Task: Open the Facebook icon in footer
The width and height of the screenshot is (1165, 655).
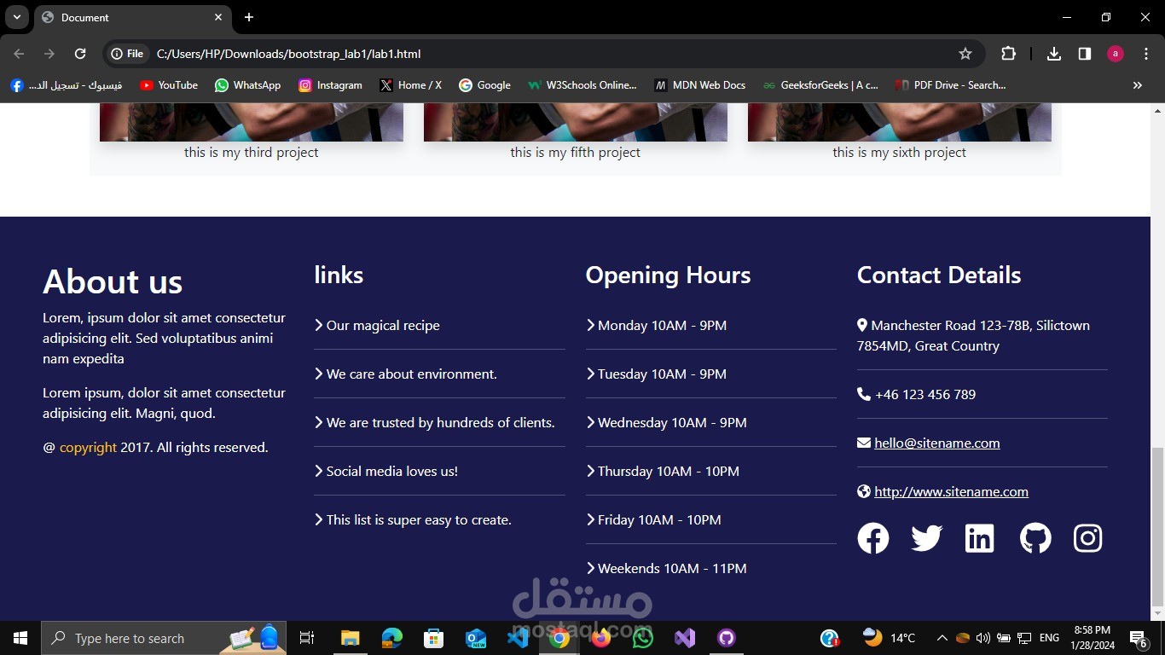Action: (x=872, y=538)
